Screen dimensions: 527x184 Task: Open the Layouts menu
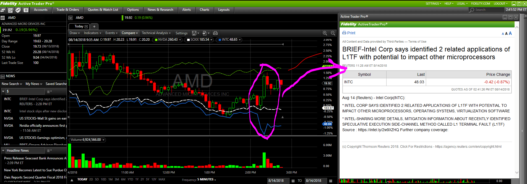pos(224,10)
